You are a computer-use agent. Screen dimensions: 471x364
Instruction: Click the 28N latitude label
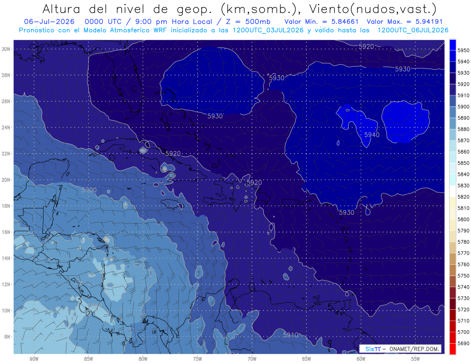point(7,75)
